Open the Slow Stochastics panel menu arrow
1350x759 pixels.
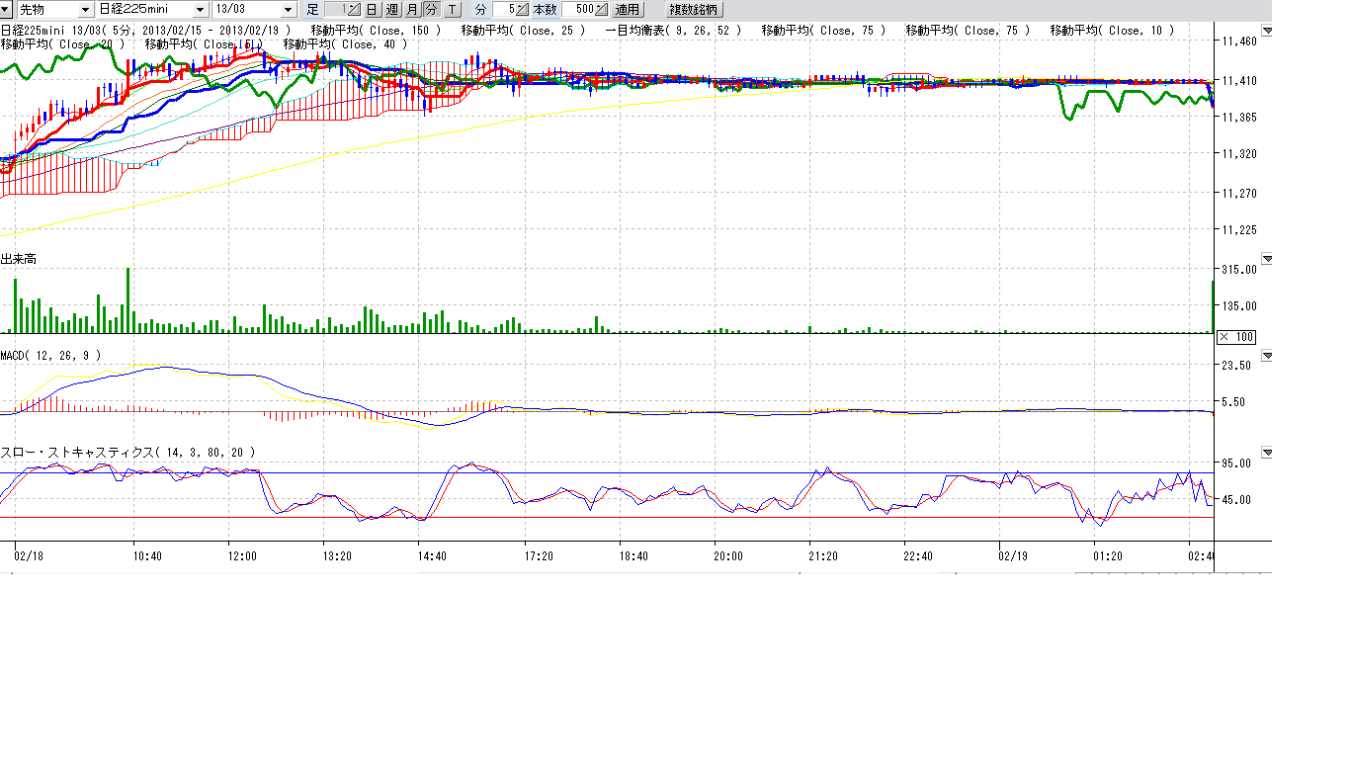[x=1268, y=452]
